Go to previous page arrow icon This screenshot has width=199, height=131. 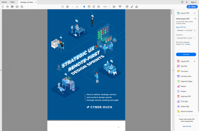63,7
